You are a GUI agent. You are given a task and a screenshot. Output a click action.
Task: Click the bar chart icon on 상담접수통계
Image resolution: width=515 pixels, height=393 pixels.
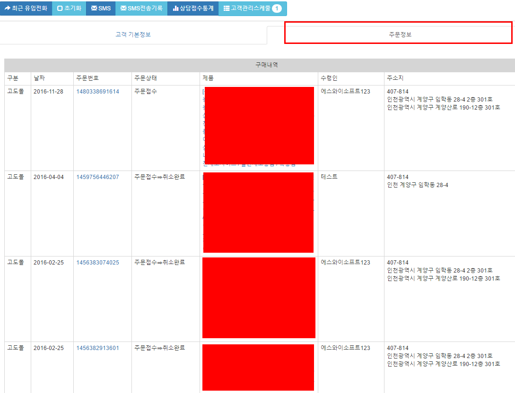click(175, 9)
